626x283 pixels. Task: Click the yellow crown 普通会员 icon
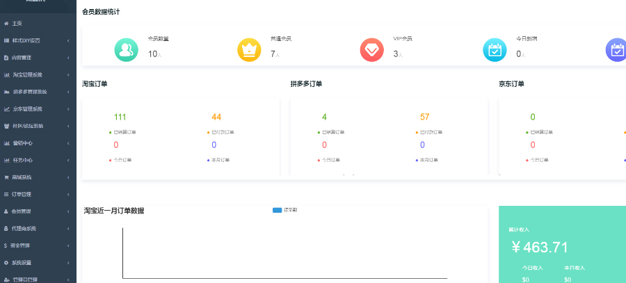coord(249,50)
